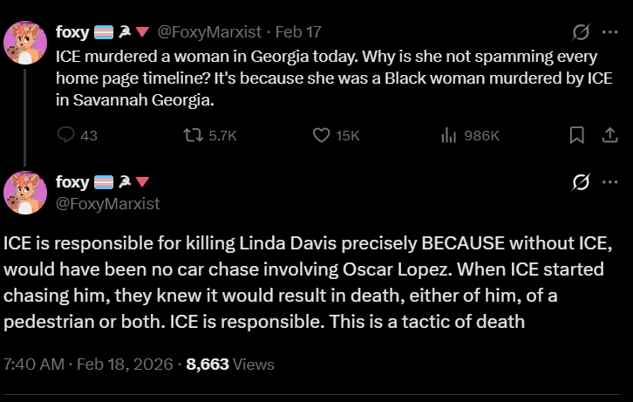Open more options menu on second tweet
This screenshot has width=633, height=402.
[610, 182]
